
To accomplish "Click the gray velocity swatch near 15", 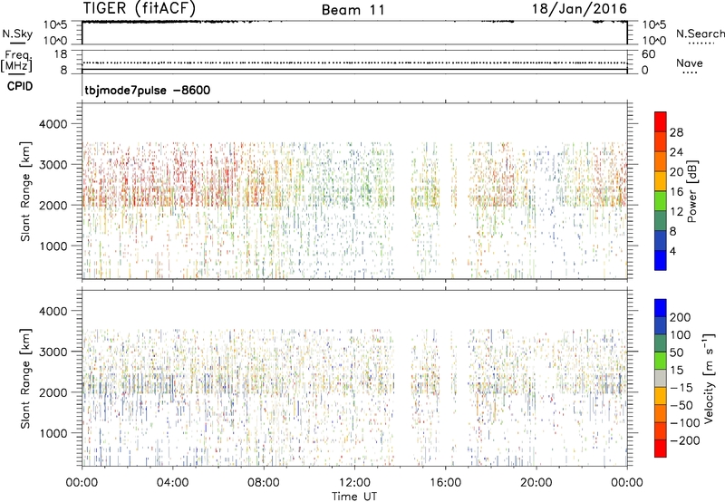I will tap(661, 378).
